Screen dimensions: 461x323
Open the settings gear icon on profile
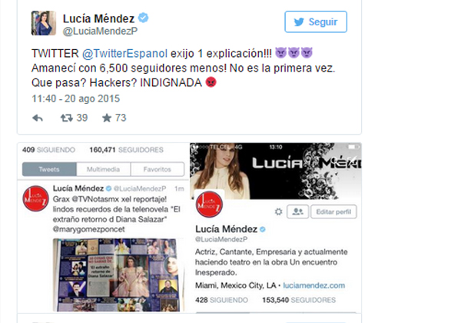(x=278, y=211)
